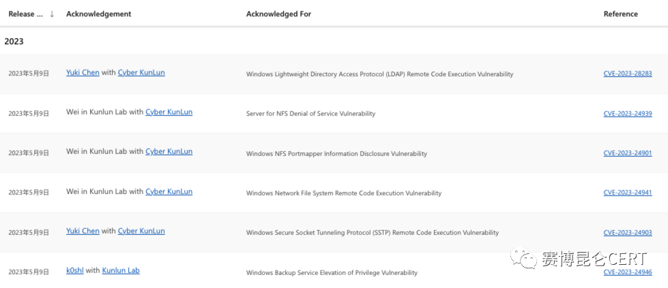Click Cyber KunLun in the Network File System row

coord(169,192)
